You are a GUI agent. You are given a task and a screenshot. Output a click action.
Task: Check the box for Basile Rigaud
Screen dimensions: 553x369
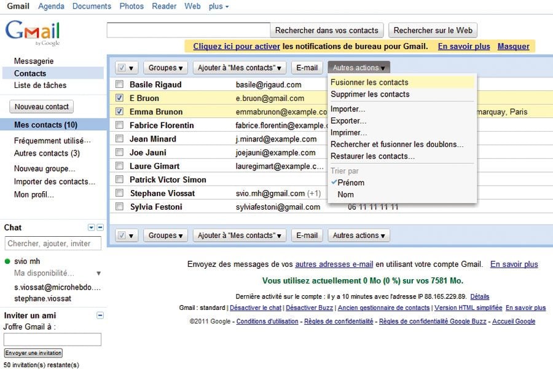(x=120, y=85)
